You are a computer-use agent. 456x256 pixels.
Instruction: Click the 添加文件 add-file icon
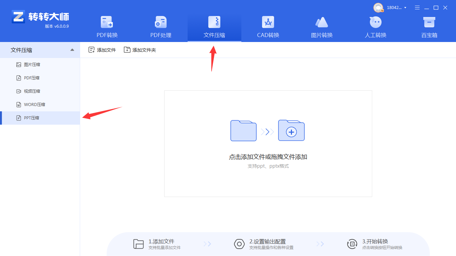(91, 50)
